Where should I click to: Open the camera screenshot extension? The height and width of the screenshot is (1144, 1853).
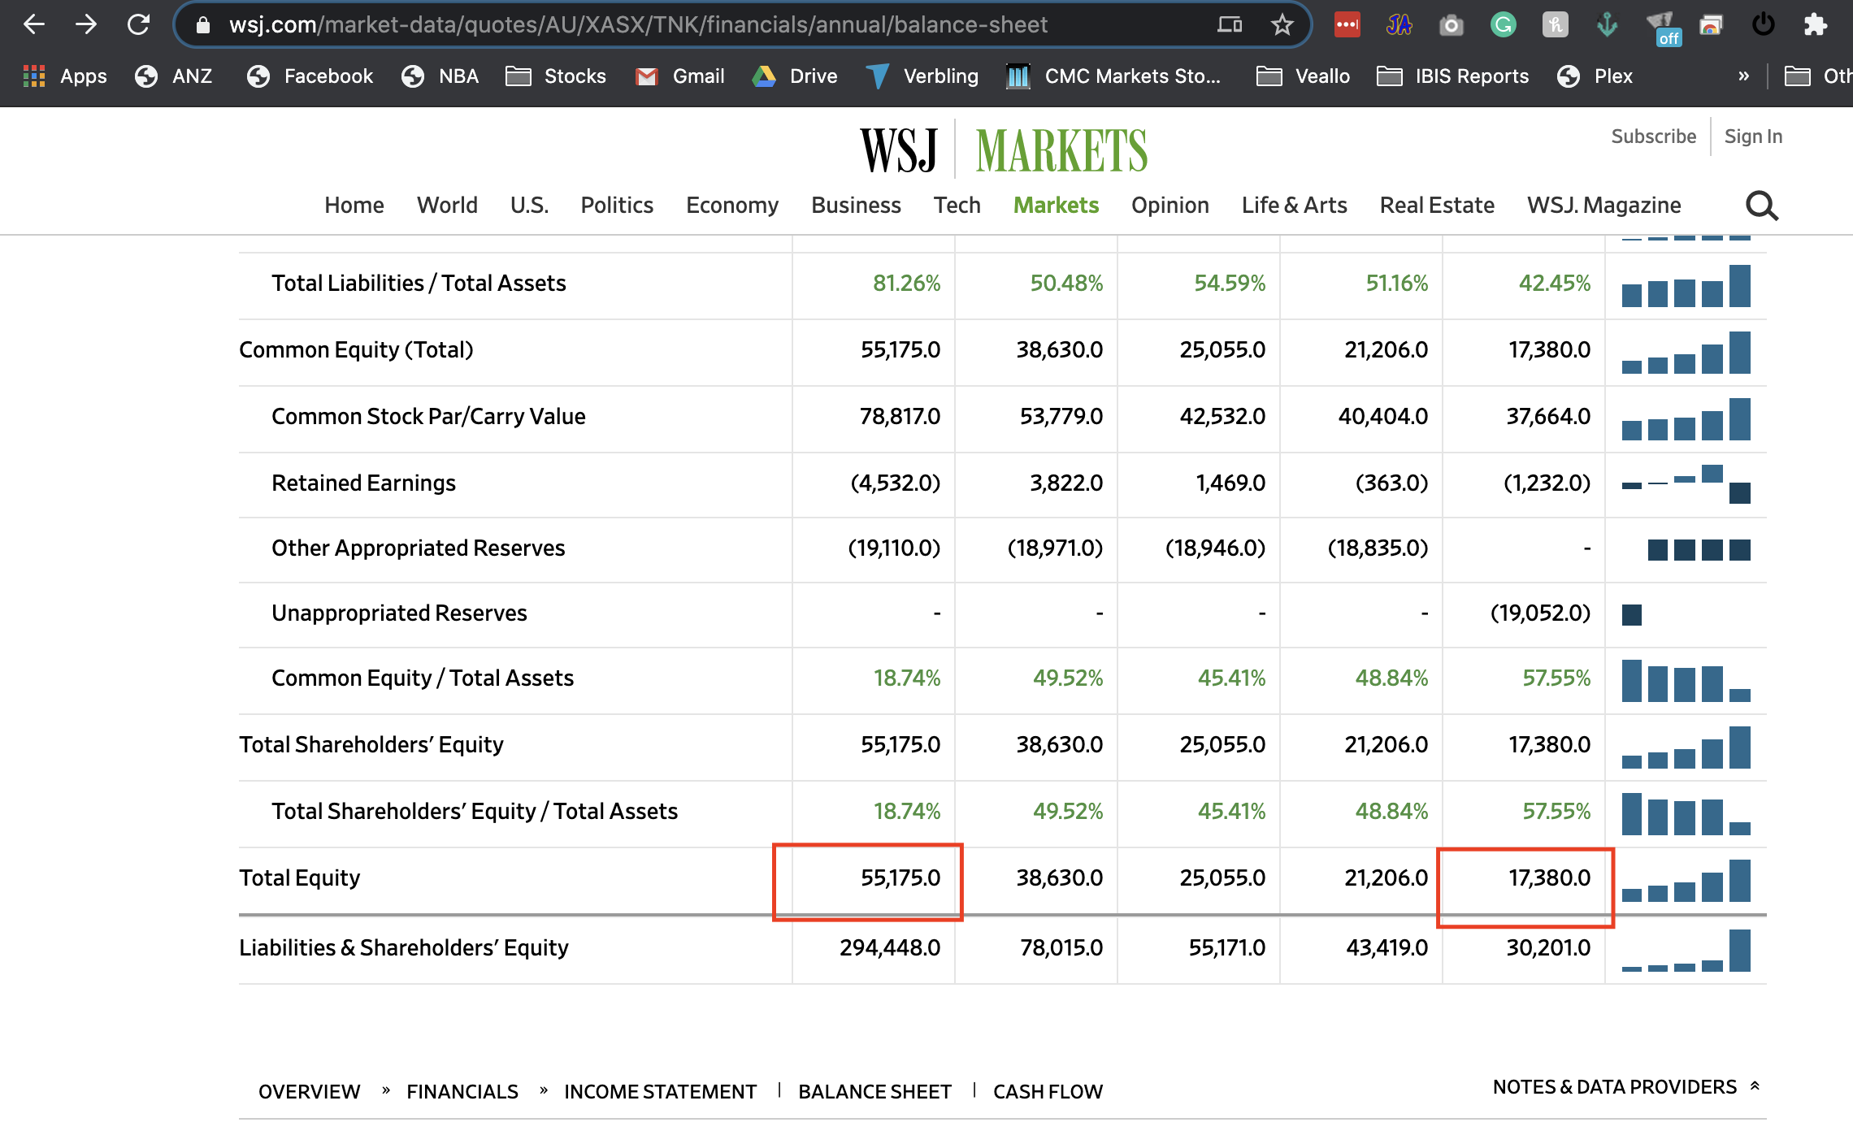1452,24
